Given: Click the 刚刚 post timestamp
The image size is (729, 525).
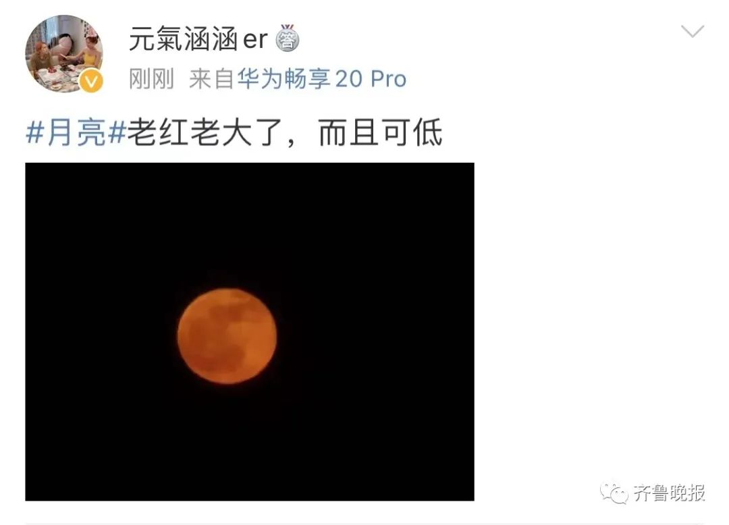Looking at the screenshot, I should pos(151,78).
